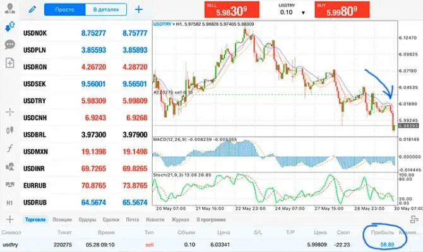Click the new order document icon
This screenshot has width=423, height=252.
9,63
